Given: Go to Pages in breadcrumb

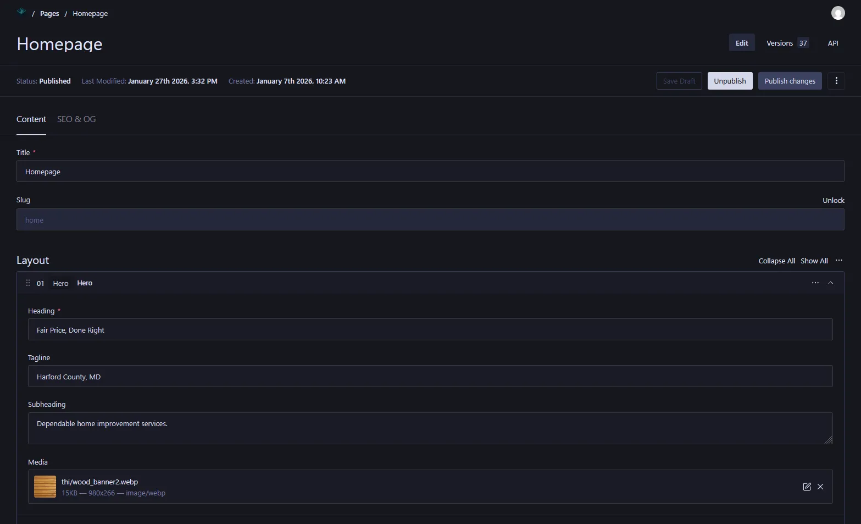Looking at the screenshot, I should click(x=49, y=14).
